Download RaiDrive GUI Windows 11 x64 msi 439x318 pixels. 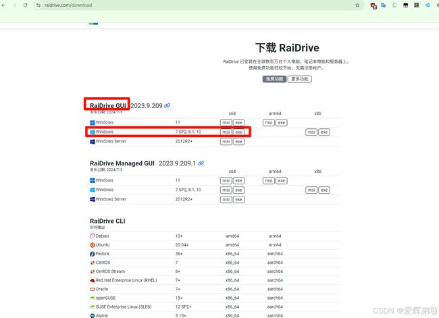[x=226, y=123]
